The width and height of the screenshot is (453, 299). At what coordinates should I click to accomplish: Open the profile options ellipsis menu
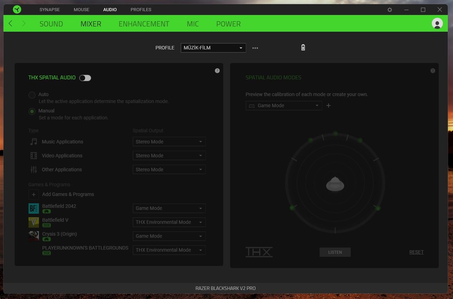pos(255,48)
